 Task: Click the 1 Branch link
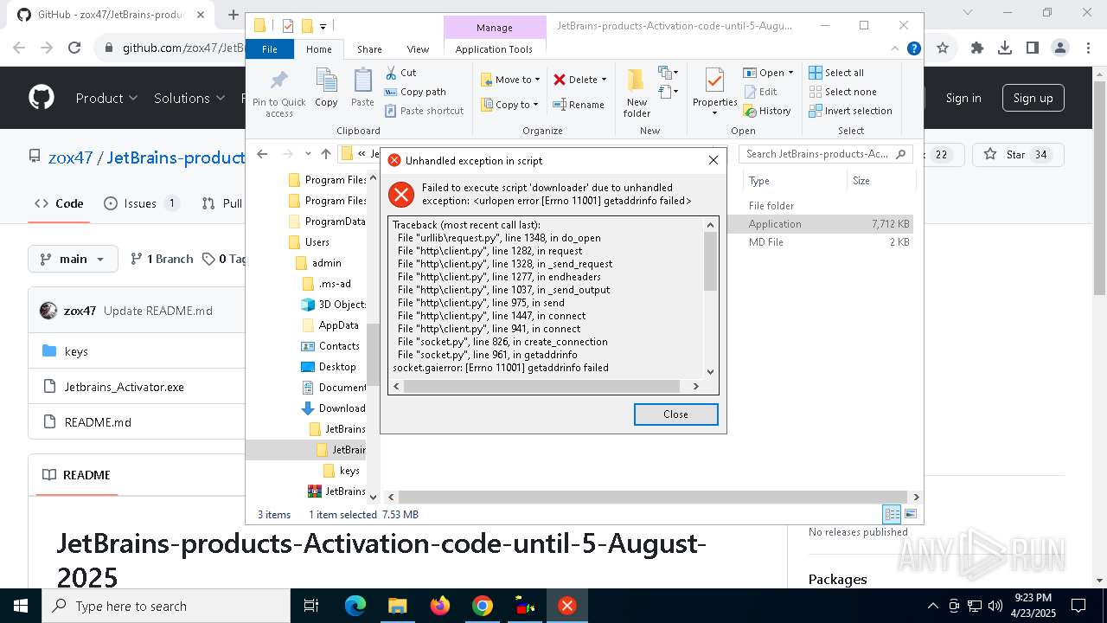pyautogui.click(x=162, y=259)
